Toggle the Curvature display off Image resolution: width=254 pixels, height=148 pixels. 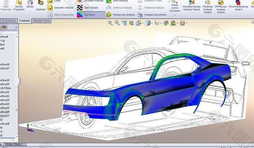(91, 15)
